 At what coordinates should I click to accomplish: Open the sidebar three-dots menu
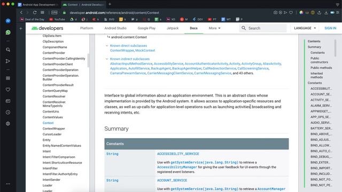point(8,184)
